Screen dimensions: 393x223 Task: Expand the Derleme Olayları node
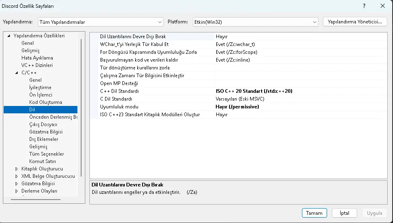click(16, 191)
